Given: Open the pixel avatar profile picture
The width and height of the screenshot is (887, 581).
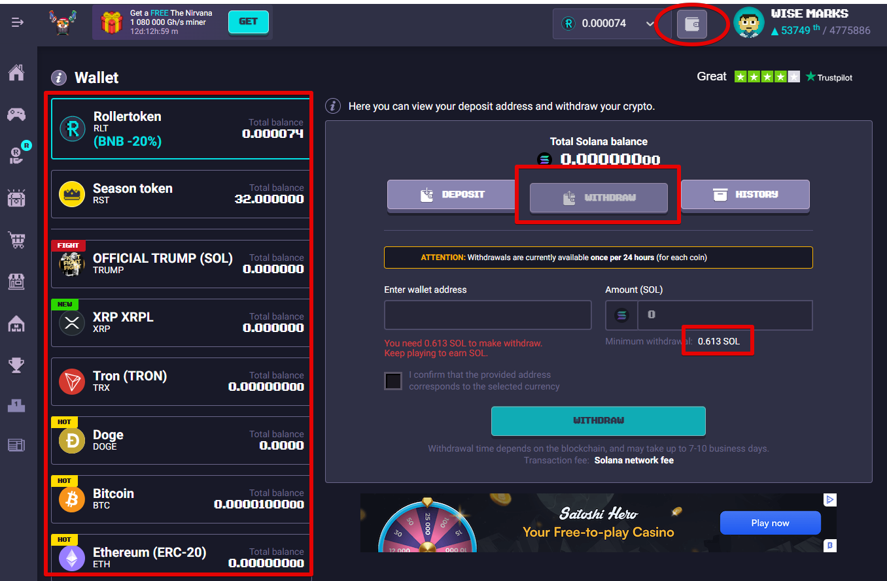Looking at the screenshot, I should tap(749, 23).
